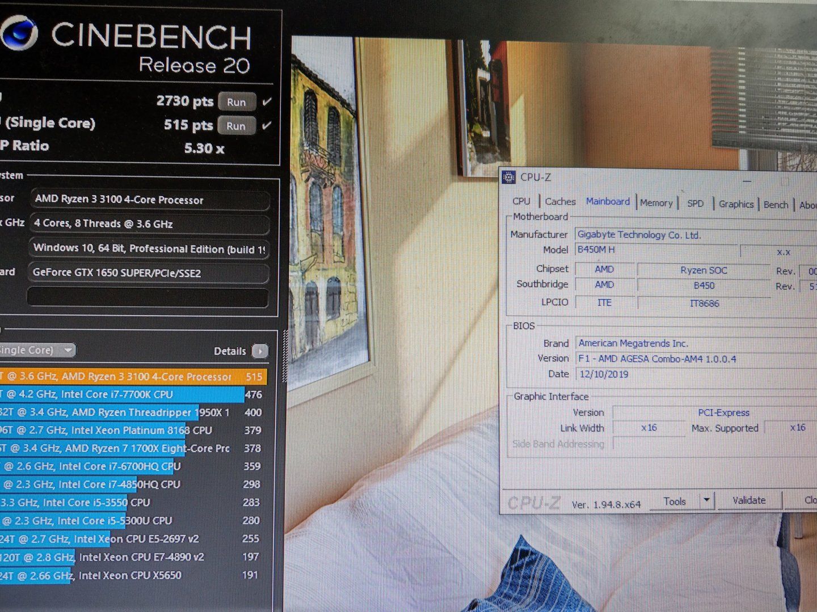This screenshot has height=612, width=817.
Task: Select the "2730 pts" score text
Action: 184,101
